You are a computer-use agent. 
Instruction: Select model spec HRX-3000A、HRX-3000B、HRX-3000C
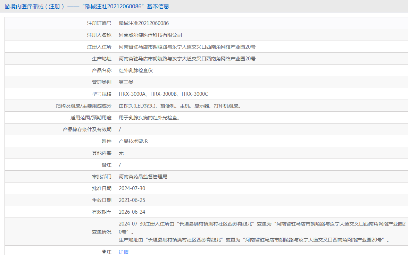(x=164, y=94)
